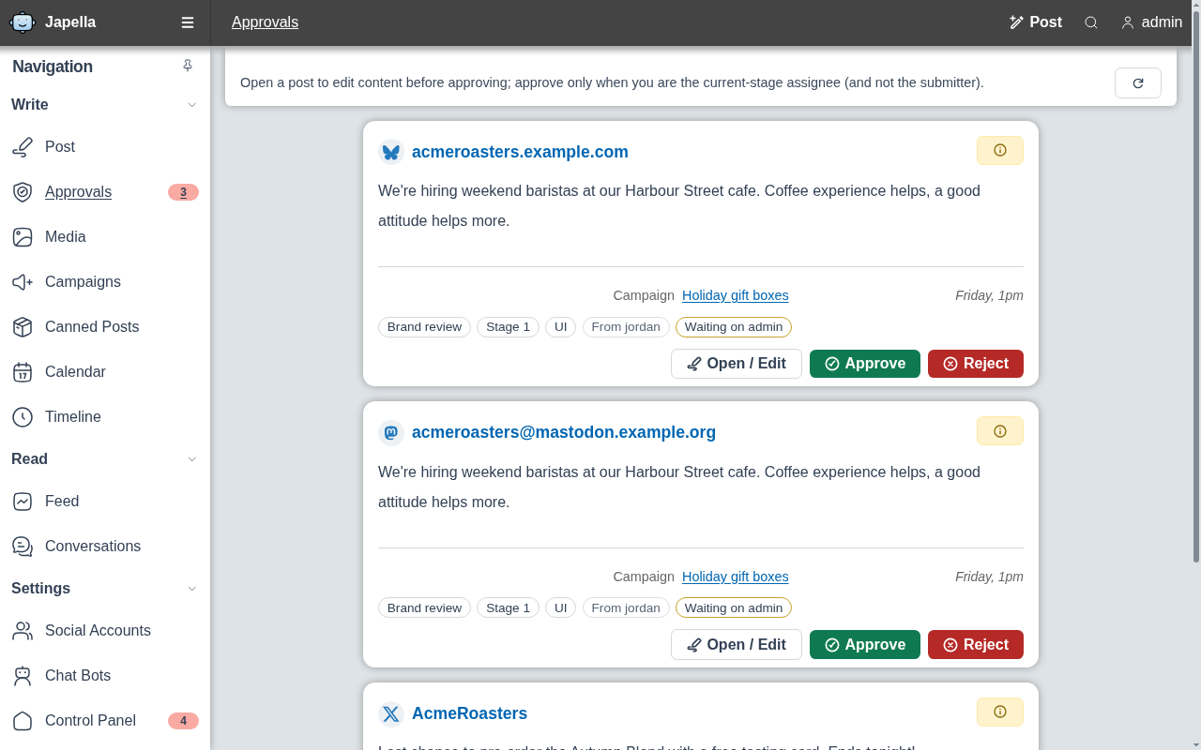Open / Edit the Mastodon acmeroasters post
Viewport: 1201px width, 750px height.
[737, 645]
